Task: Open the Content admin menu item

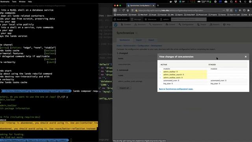Action: click(126, 24)
